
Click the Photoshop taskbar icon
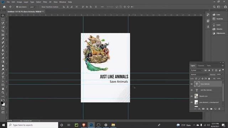tap(91, 125)
